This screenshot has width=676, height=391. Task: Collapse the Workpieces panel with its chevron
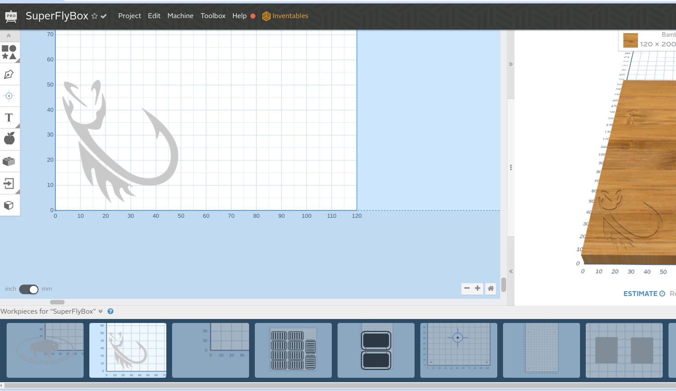tap(100, 311)
